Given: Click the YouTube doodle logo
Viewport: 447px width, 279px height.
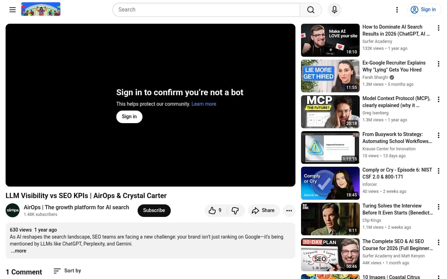Looking at the screenshot, I should tap(41, 9).
